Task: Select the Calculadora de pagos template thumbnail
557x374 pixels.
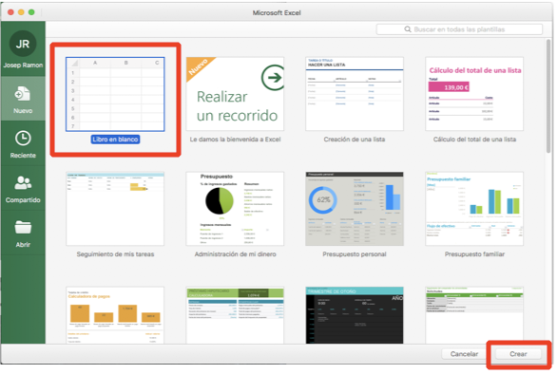Action: (115, 315)
